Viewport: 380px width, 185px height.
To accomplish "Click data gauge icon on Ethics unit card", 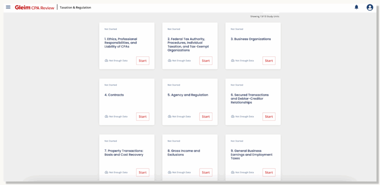I will click(x=107, y=60).
